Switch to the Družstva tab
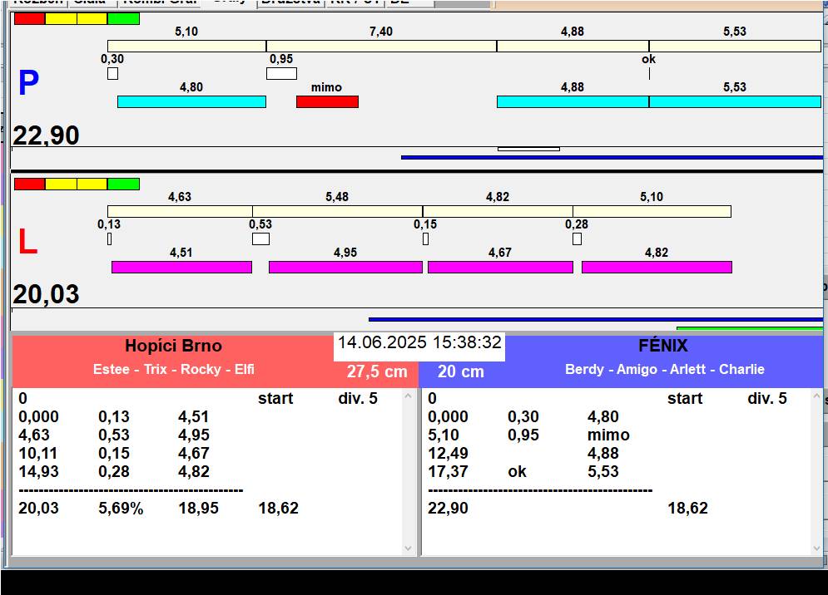The image size is (828, 595). pos(290,2)
